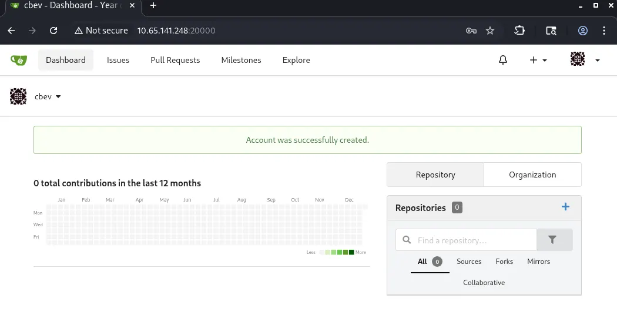Click the Gitea logo home icon
The image size is (617, 335).
19,60
